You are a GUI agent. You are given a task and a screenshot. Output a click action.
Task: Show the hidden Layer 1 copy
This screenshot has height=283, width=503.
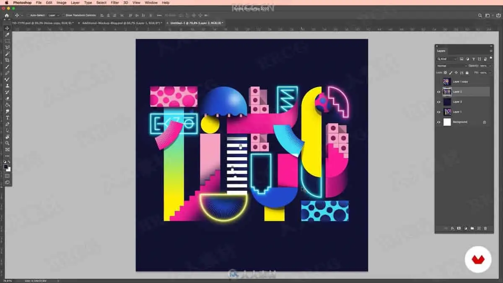439,82
